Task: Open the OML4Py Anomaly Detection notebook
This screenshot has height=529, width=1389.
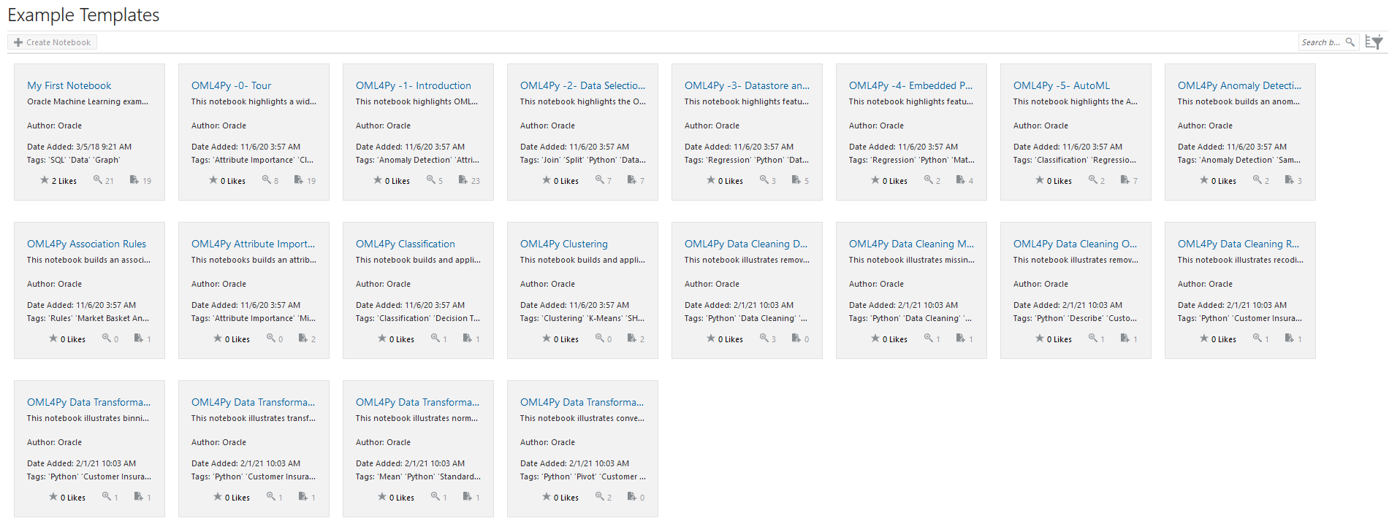Action: click(x=1239, y=85)
